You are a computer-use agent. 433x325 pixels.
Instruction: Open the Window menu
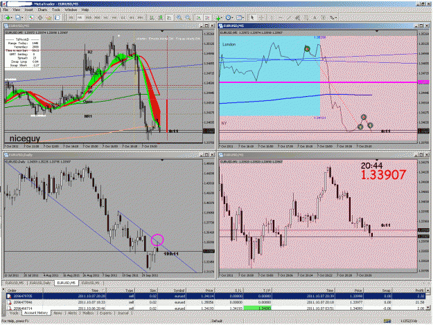(71, 10)
